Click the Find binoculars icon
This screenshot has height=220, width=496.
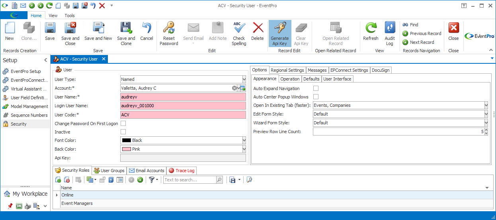[x=405, y=25]
